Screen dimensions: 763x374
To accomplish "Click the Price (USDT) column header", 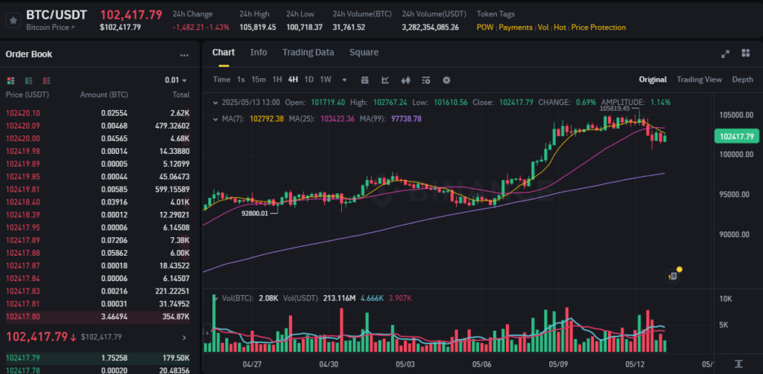I will click(28, 94).
